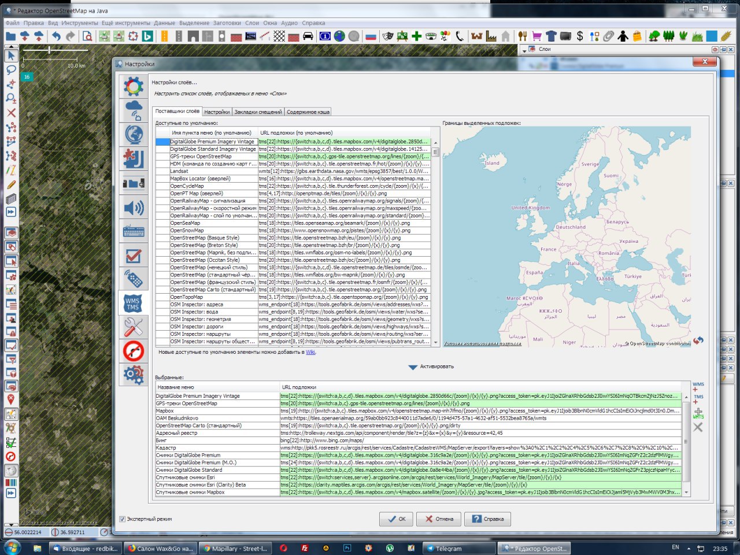
Task: Click the imagery bounds map preview
Action: pos(567,237)
